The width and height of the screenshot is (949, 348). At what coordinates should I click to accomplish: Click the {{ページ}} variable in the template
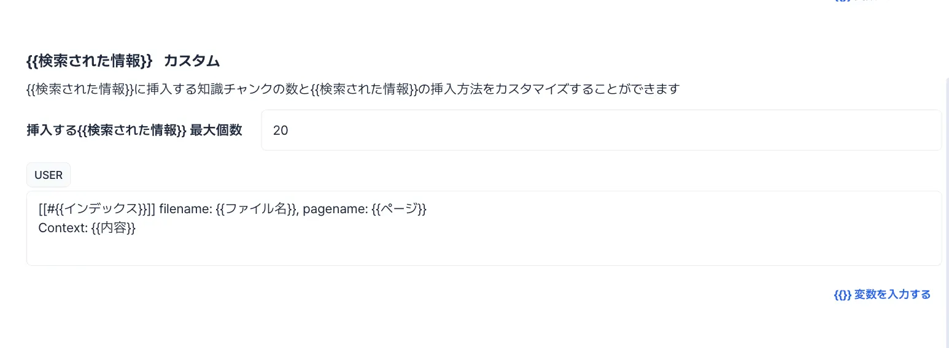point(399,210)
